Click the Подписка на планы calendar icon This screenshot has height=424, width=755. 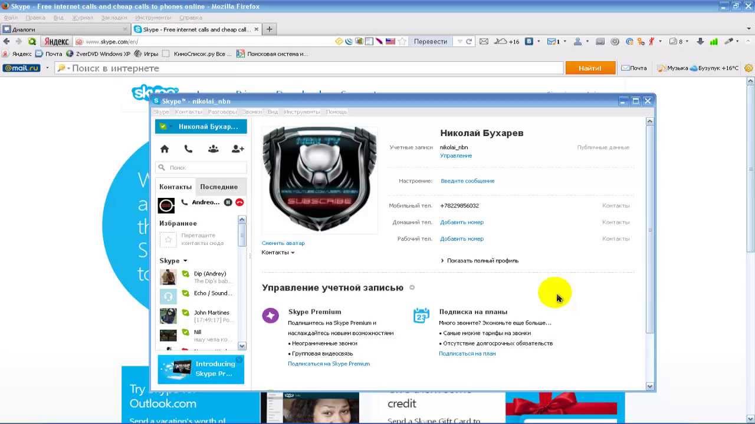[421, 316]
